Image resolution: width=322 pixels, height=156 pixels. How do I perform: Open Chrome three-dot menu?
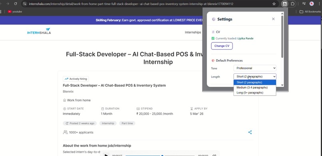click(x=320, y=4)
